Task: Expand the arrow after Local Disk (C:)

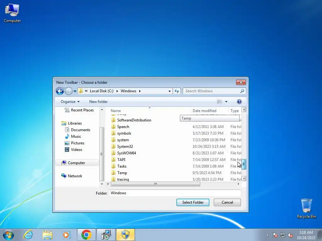Action: pos(117,91)
